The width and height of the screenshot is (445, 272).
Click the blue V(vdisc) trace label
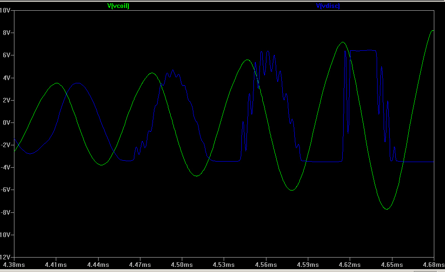[328, 6]
